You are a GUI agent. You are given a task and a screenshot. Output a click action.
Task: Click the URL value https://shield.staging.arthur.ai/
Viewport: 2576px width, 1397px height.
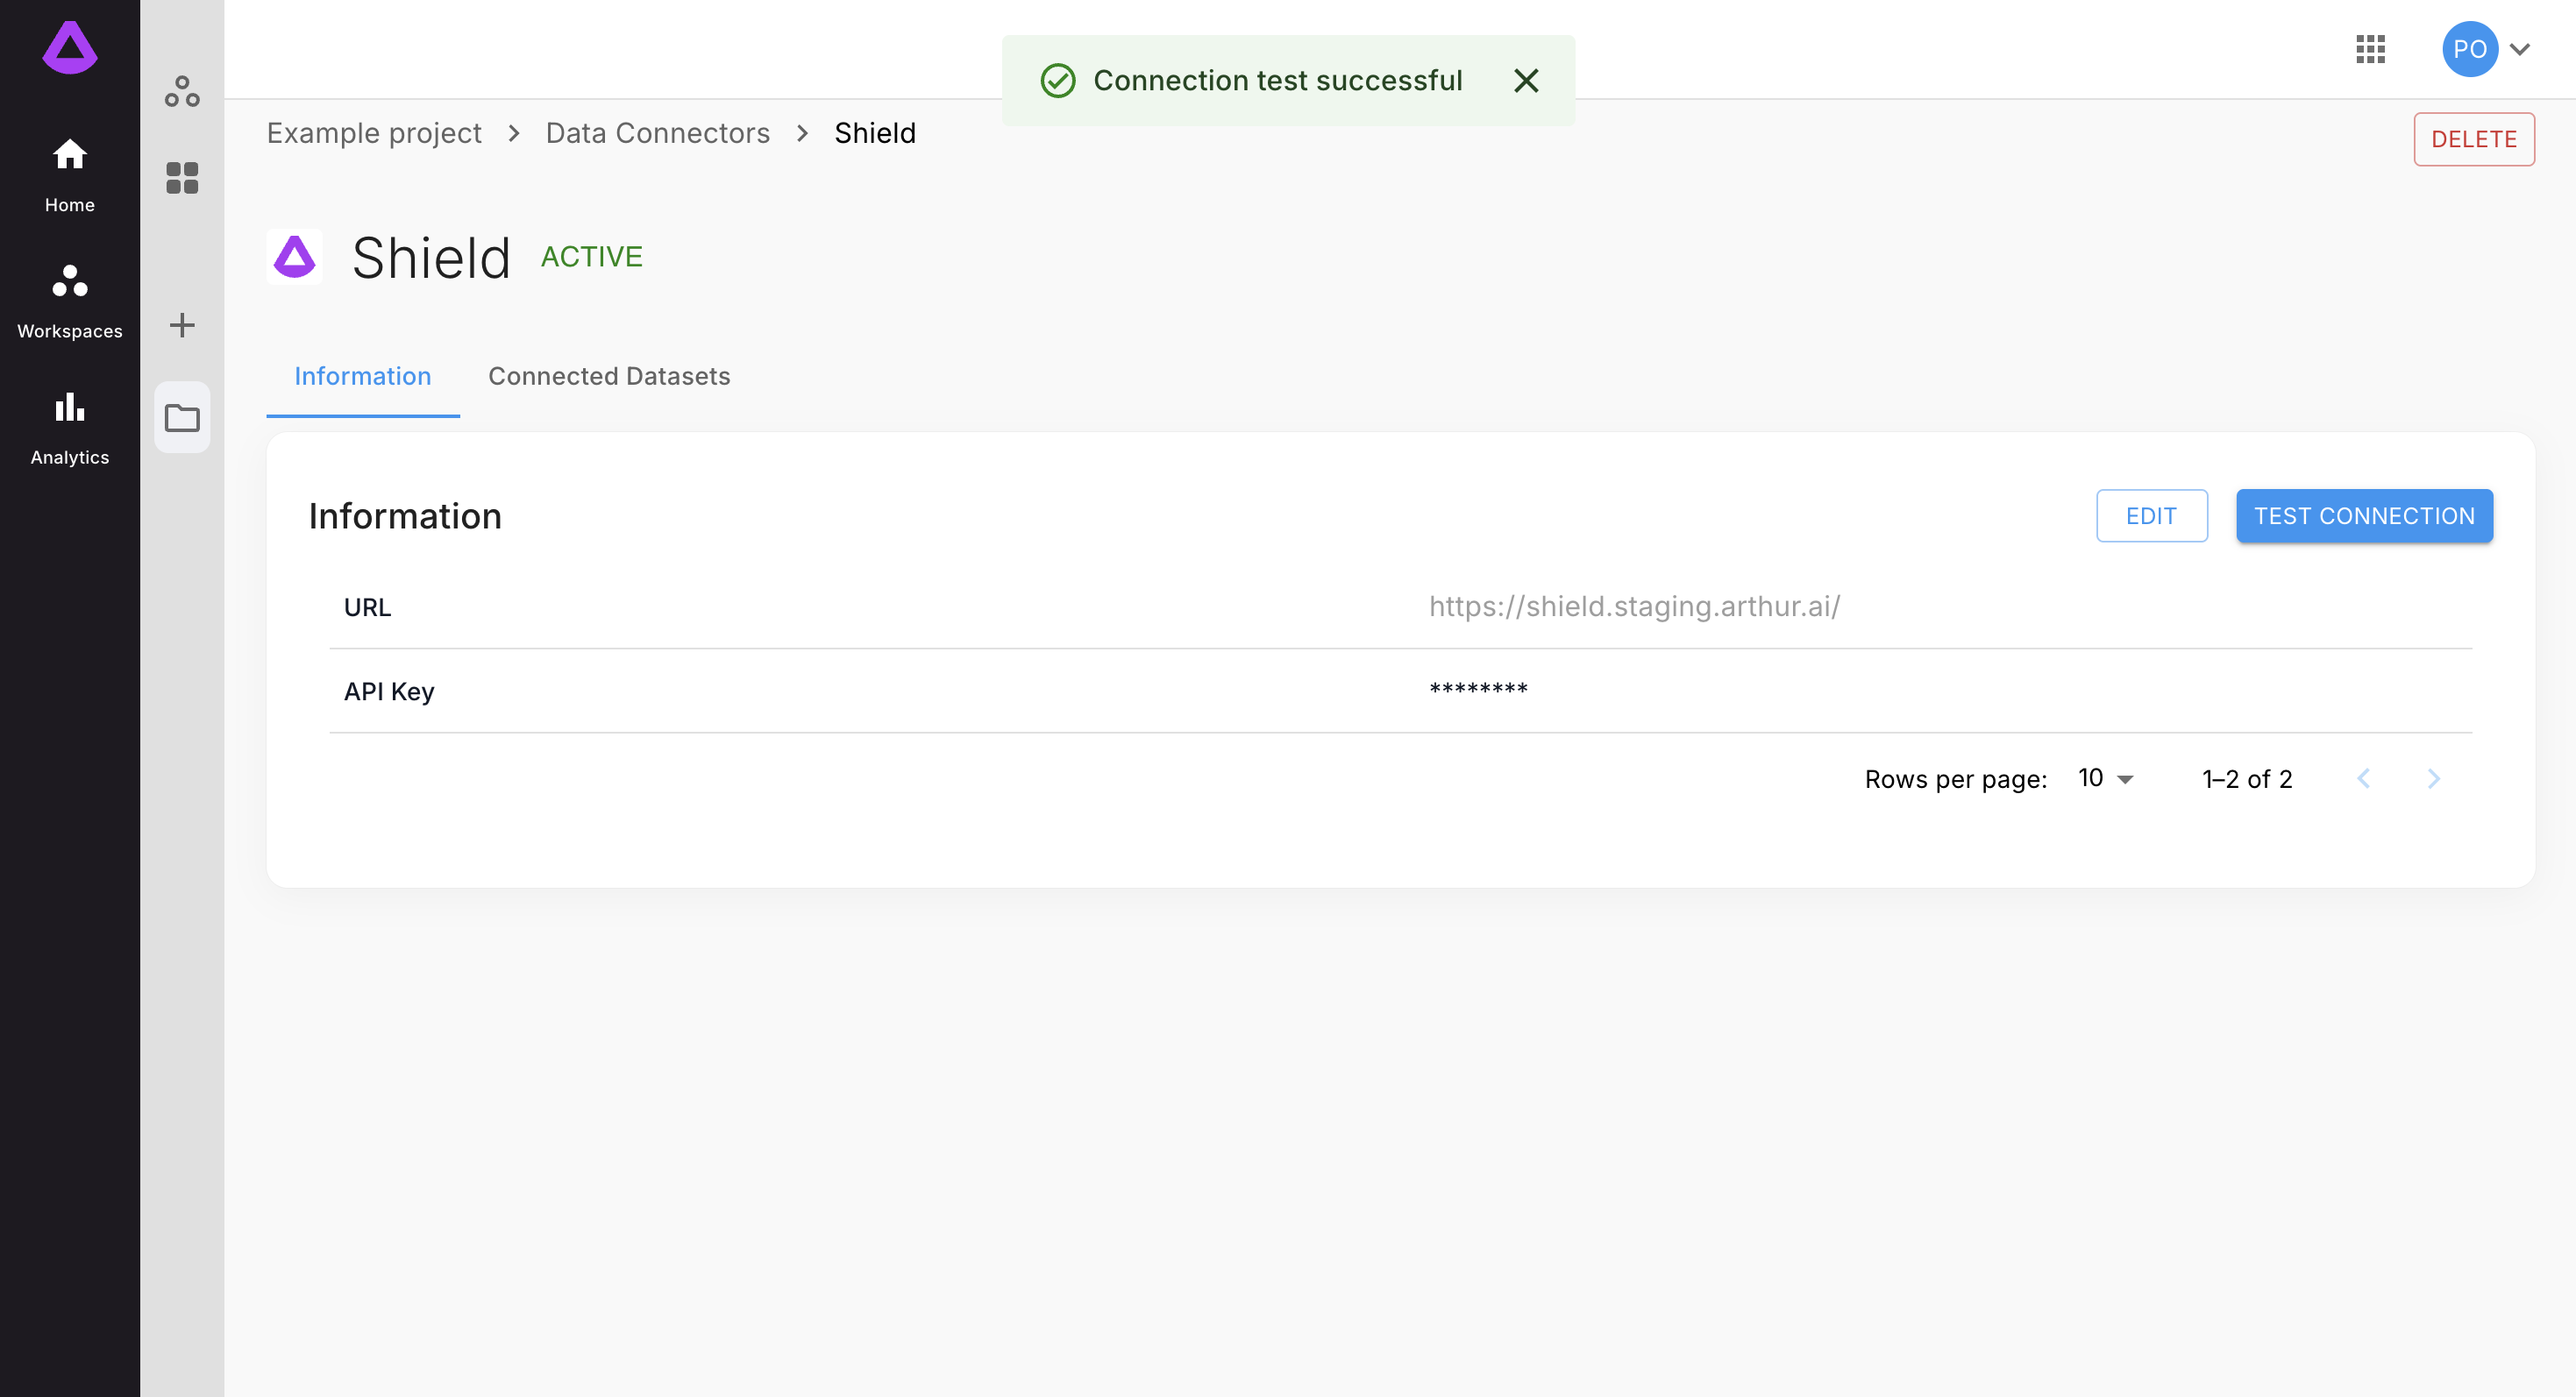click(x=1634, y=606)
